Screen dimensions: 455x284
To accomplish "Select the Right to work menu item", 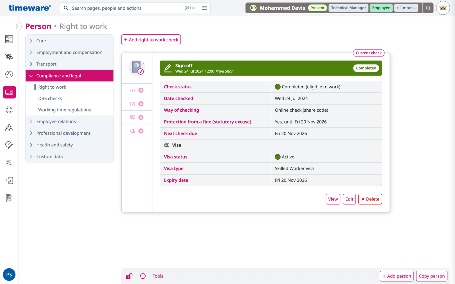I will (x=52, y=87).
